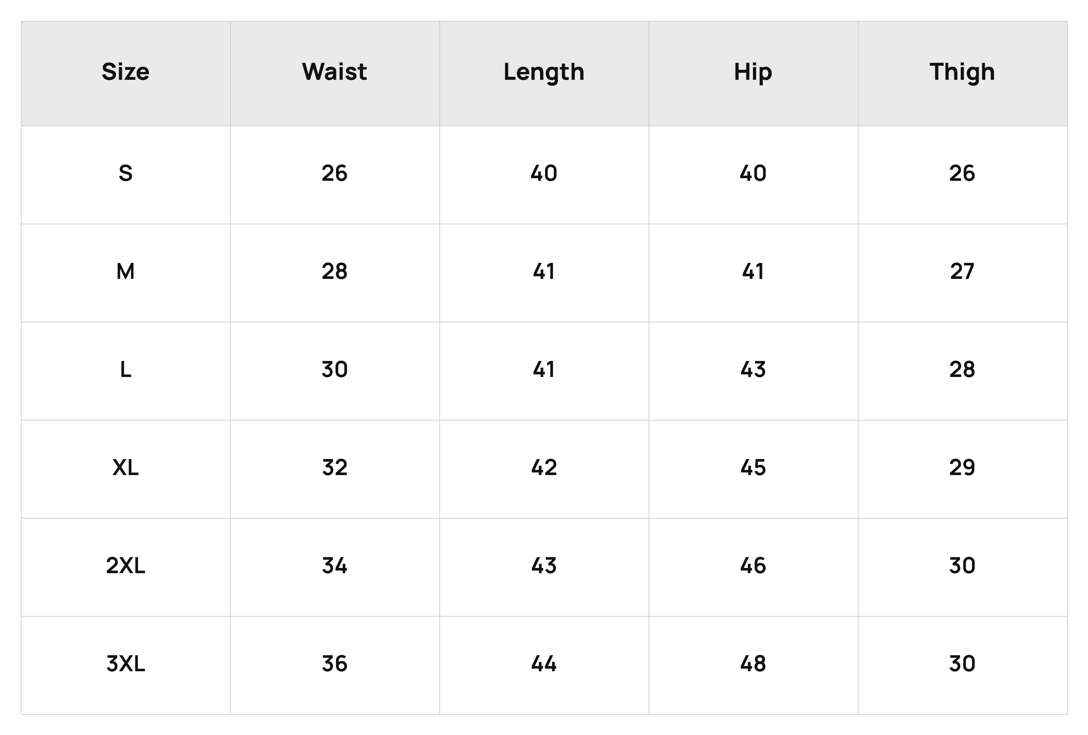Select the 3XL size row label
The height and width of the screenshot is (735, 1088).
tap(126, 664)
